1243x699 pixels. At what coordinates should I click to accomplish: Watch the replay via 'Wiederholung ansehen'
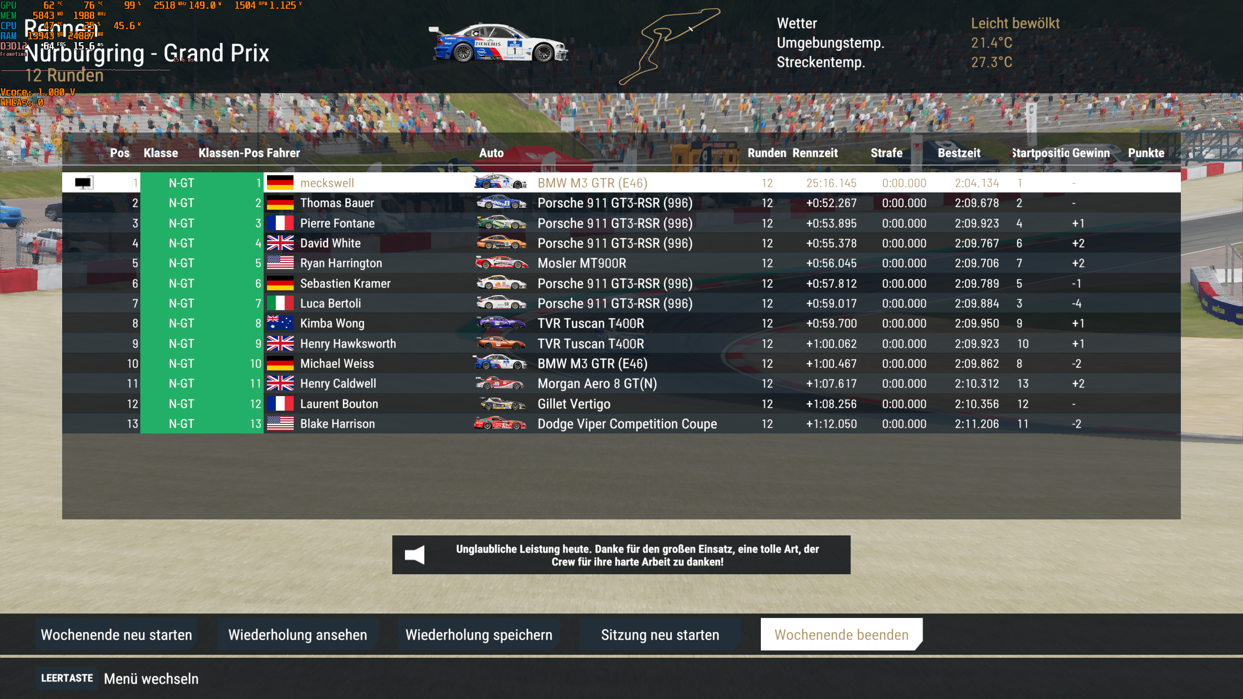click(x=298, y=634)
